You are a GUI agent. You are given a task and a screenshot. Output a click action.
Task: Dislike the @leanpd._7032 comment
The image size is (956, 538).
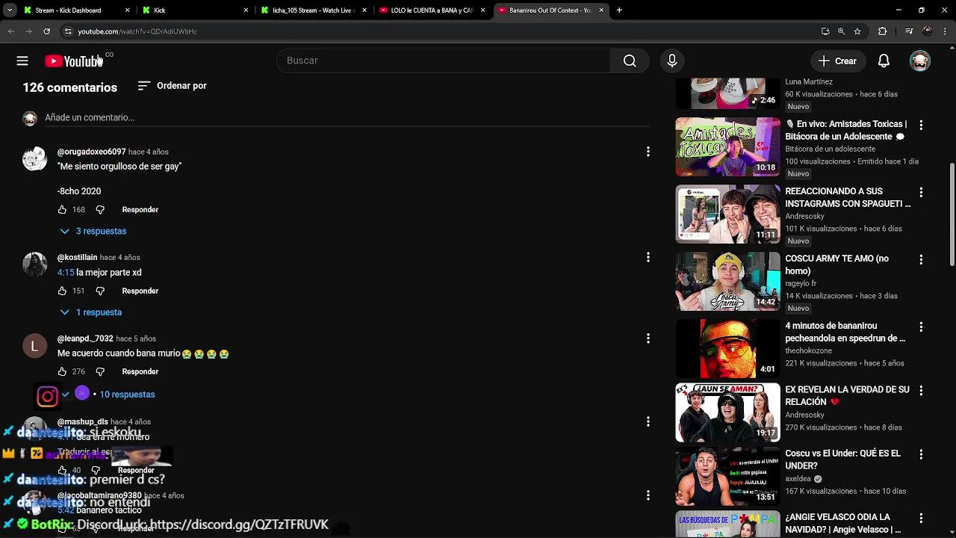click(100, 371)
